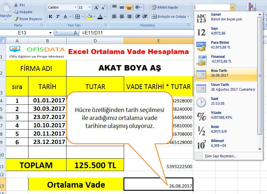
Task: Expand the Name Box dropdown arrow
Action: point(50,33)
